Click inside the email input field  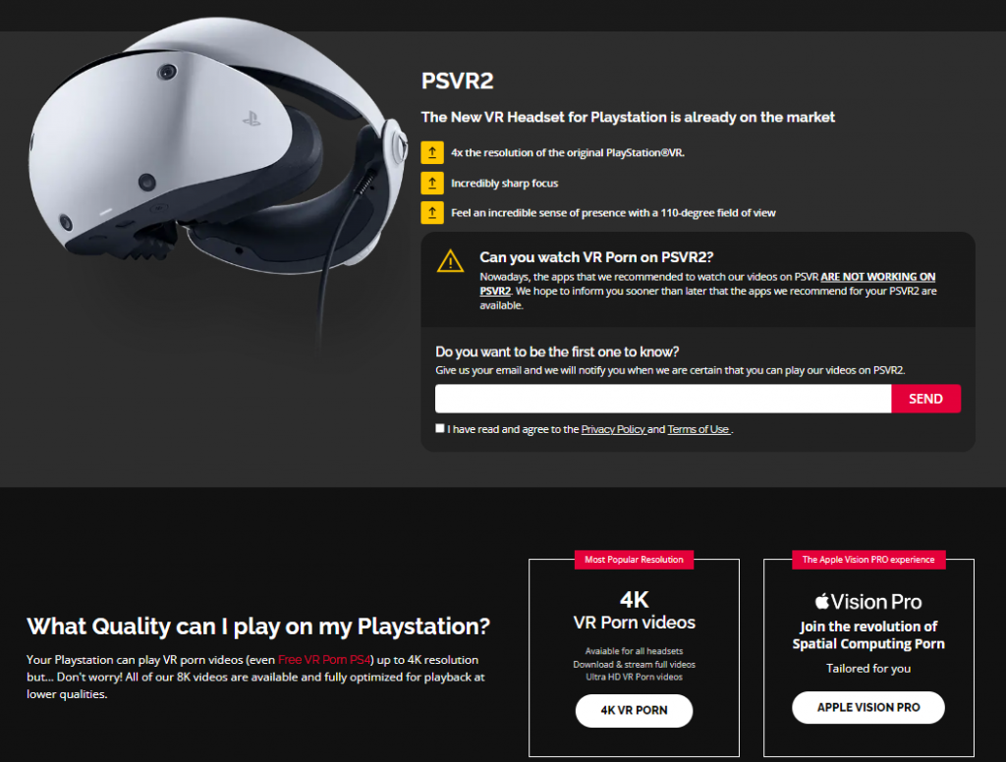[x=663, y=399]
